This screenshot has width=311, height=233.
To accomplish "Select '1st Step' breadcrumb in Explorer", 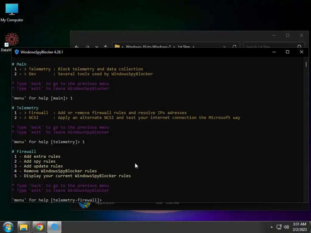I will pyautogui.click(x=184, y=47).
